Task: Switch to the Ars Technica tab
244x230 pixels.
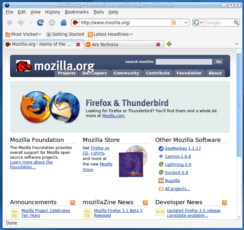Action: (124, 45)
